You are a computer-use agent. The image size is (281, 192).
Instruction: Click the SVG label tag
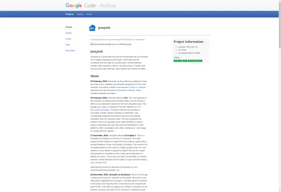click(185, 61)
